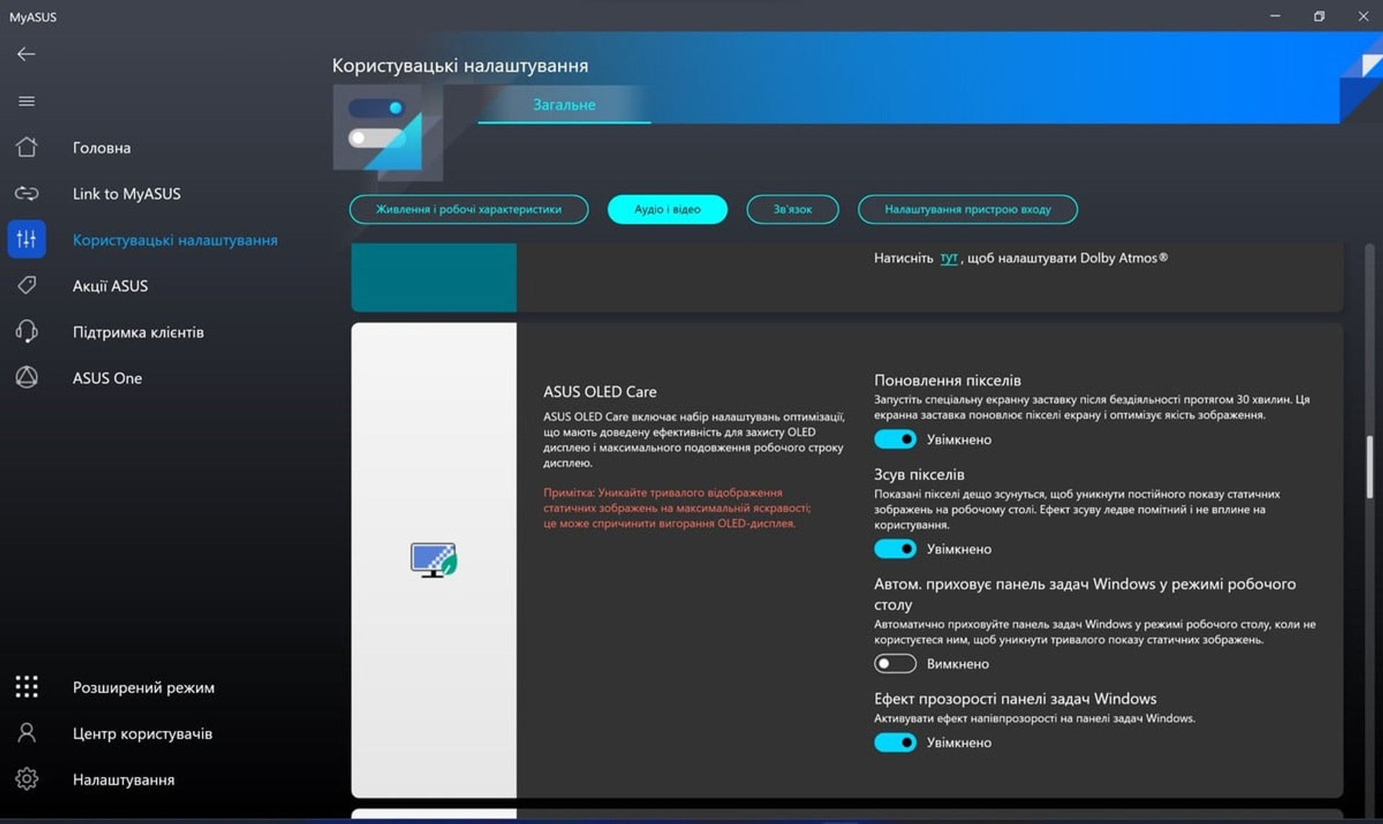Select Живлення і робочі характеристики category

pyautogui.click(x=469, y=210)
